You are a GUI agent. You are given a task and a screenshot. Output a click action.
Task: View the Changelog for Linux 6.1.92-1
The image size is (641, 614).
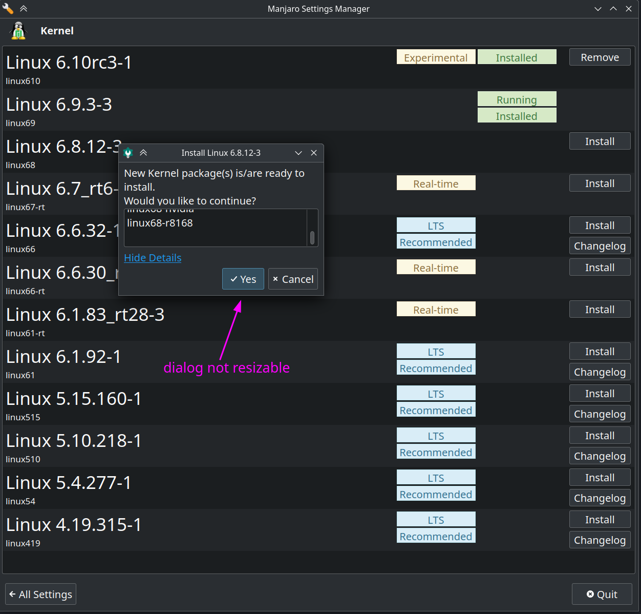pyautogui.click(x=600, y=372)
